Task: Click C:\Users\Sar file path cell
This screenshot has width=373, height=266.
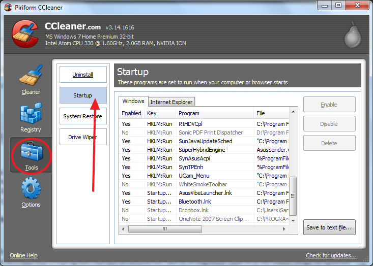Action: 272,210
